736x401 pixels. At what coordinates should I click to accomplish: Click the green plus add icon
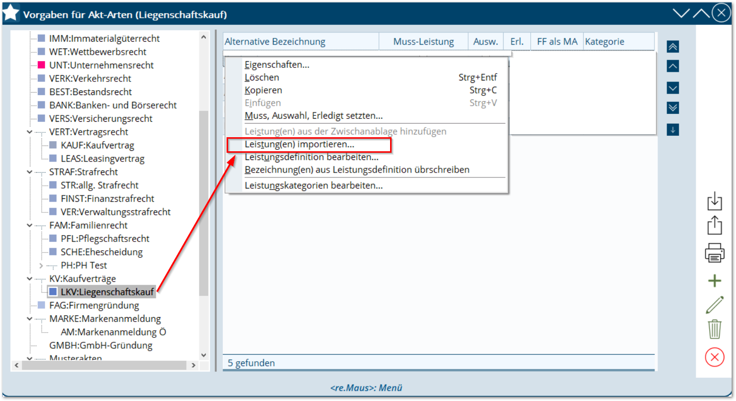714,281
